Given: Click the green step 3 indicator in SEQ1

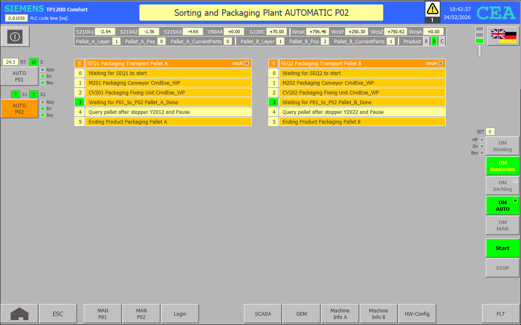Looking at the screenshot, I should click(79, 102).
